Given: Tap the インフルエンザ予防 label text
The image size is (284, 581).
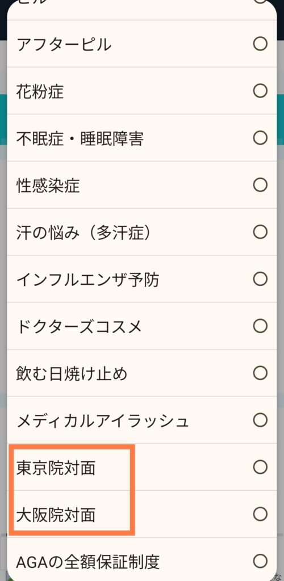Looking at the screenshot, I should pos(88,280).
